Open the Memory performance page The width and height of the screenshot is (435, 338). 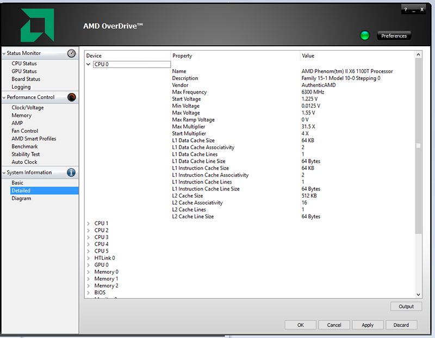click(x=22, y=115)
